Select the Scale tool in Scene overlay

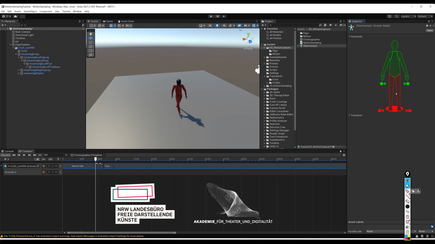coord(90,46)
